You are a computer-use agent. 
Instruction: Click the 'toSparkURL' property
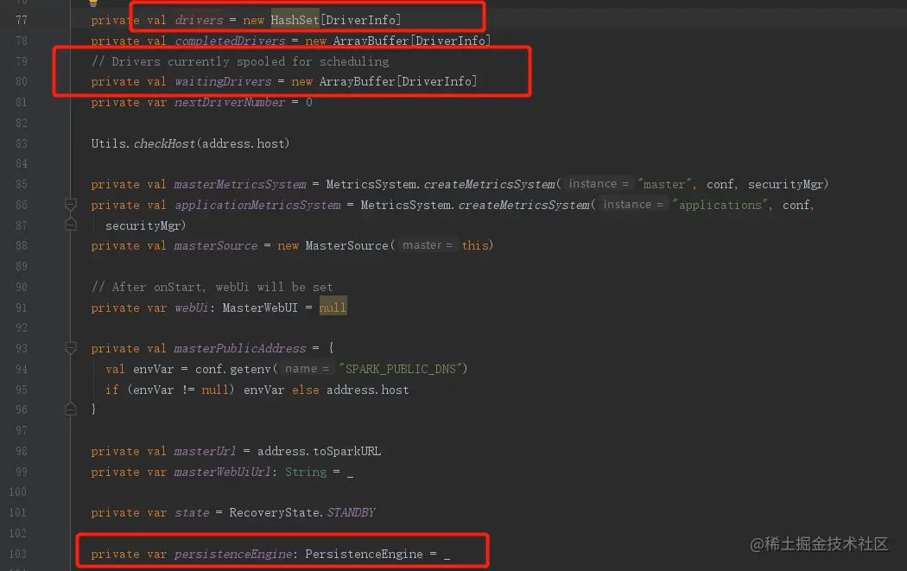pos(346,451)
